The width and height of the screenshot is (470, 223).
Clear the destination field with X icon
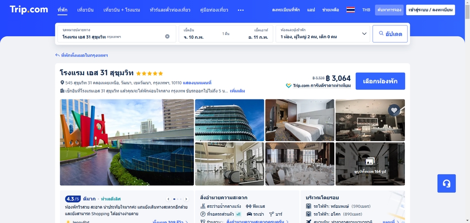(167, 36)
